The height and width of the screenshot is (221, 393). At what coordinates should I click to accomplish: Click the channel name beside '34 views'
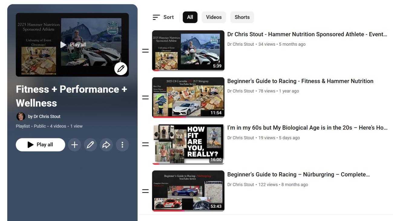pyautogui.click(x=241, y=44)
